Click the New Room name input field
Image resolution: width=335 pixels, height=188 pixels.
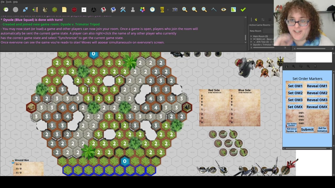pos(268,31)
